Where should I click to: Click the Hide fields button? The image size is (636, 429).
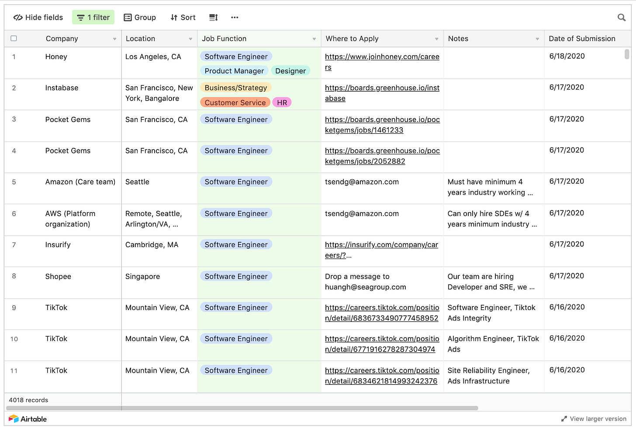coord(38,17)
